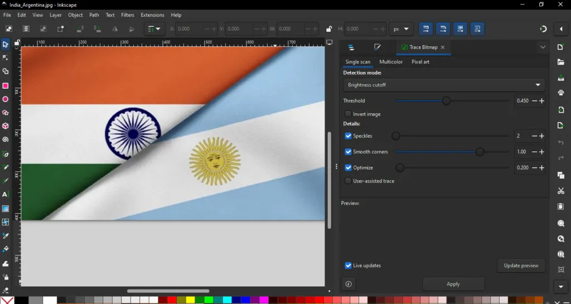Switch to the Pixel art tab
Viewport: 571px width, 304px height.
coord(420,62)
